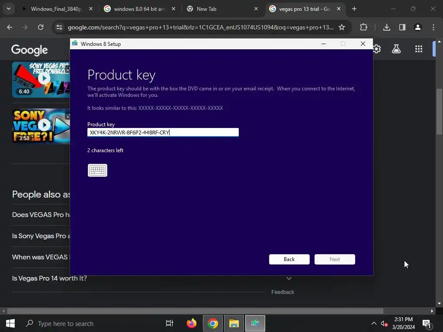Click the Chrome address bar URL
Screen dimensions: 443x332
(200, 27)
